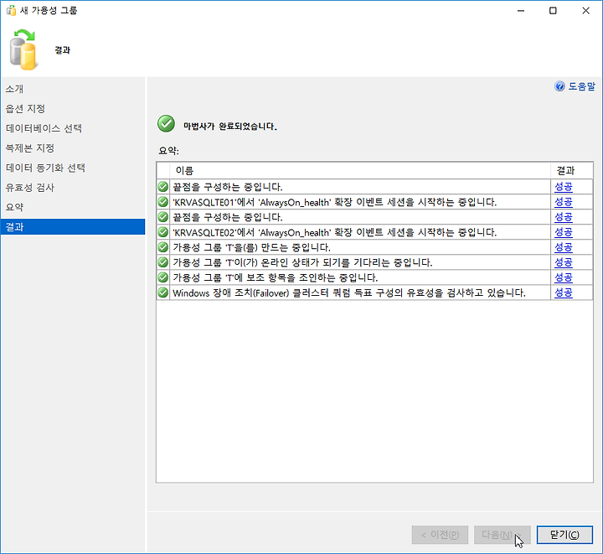Select the 유효성 검사 wizard page
This screenshot has height=554, width=603.
tap(73, 188)
